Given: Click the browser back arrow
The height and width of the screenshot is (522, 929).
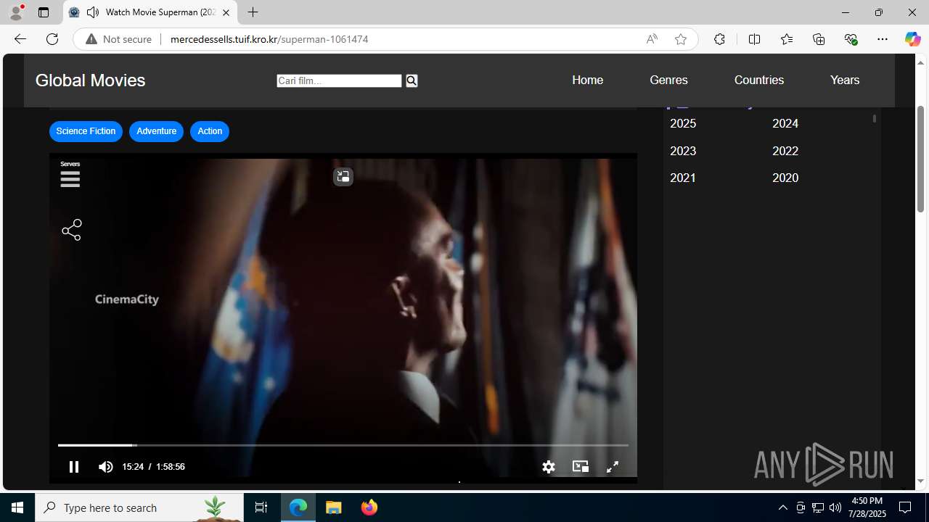Looking at the screenshot, I should coord(20,39).
